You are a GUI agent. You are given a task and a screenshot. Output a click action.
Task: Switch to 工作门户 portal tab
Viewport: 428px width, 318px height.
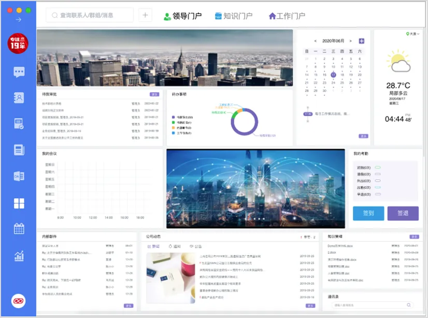(287, 16)
